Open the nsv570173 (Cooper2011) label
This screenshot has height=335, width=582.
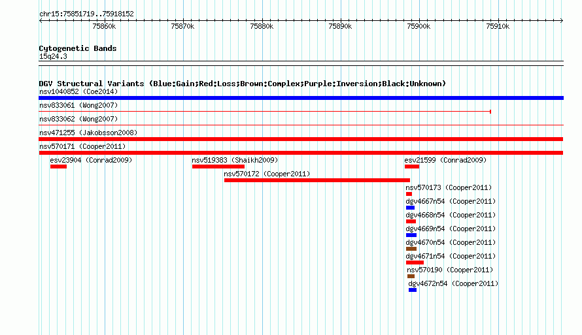coord(449,187)
